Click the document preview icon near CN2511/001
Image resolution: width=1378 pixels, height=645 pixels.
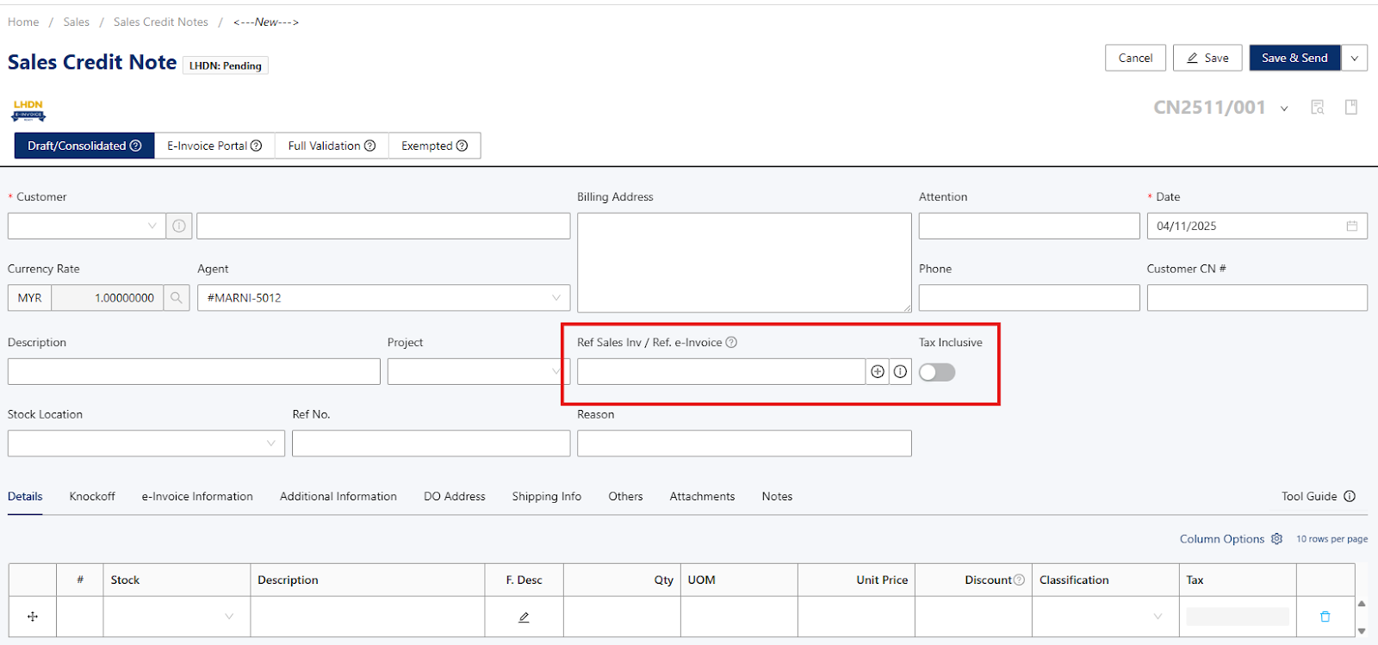[1317, 107]
